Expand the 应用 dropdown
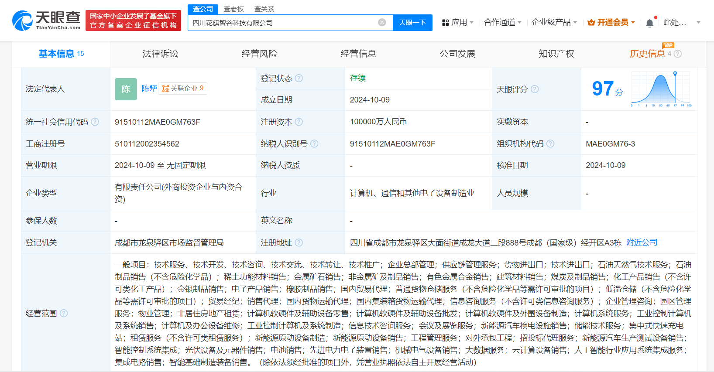Viewport: 714px width, 372px height. (472, 22)
